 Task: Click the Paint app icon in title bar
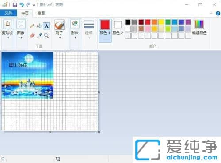pyautogui.click(x=5, y=5)
